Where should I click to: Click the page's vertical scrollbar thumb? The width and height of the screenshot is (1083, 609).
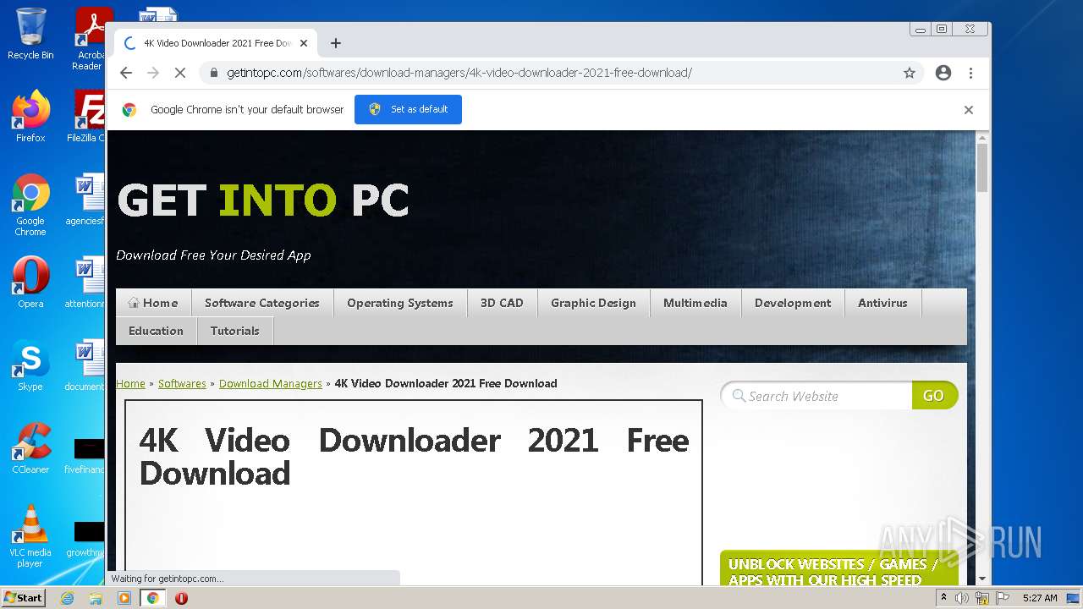point(981,167)
